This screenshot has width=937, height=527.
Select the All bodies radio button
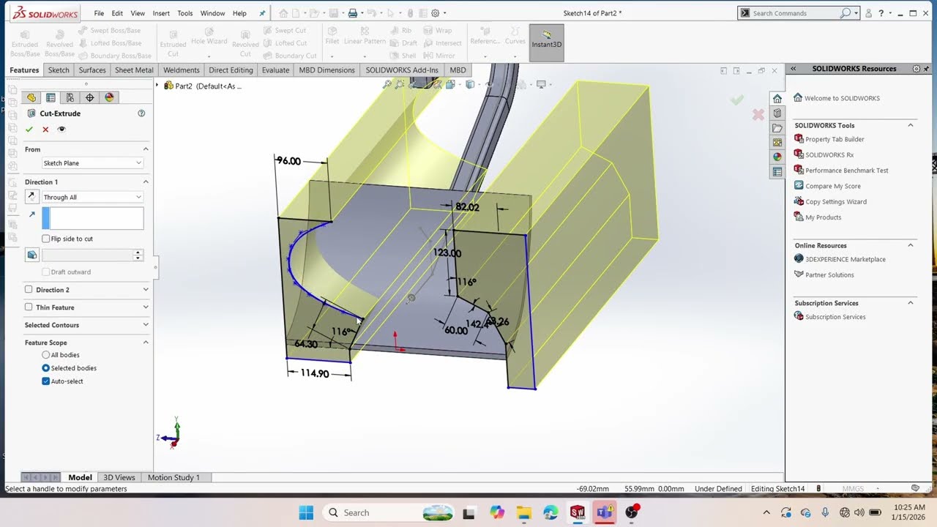[x=46, y=355]
